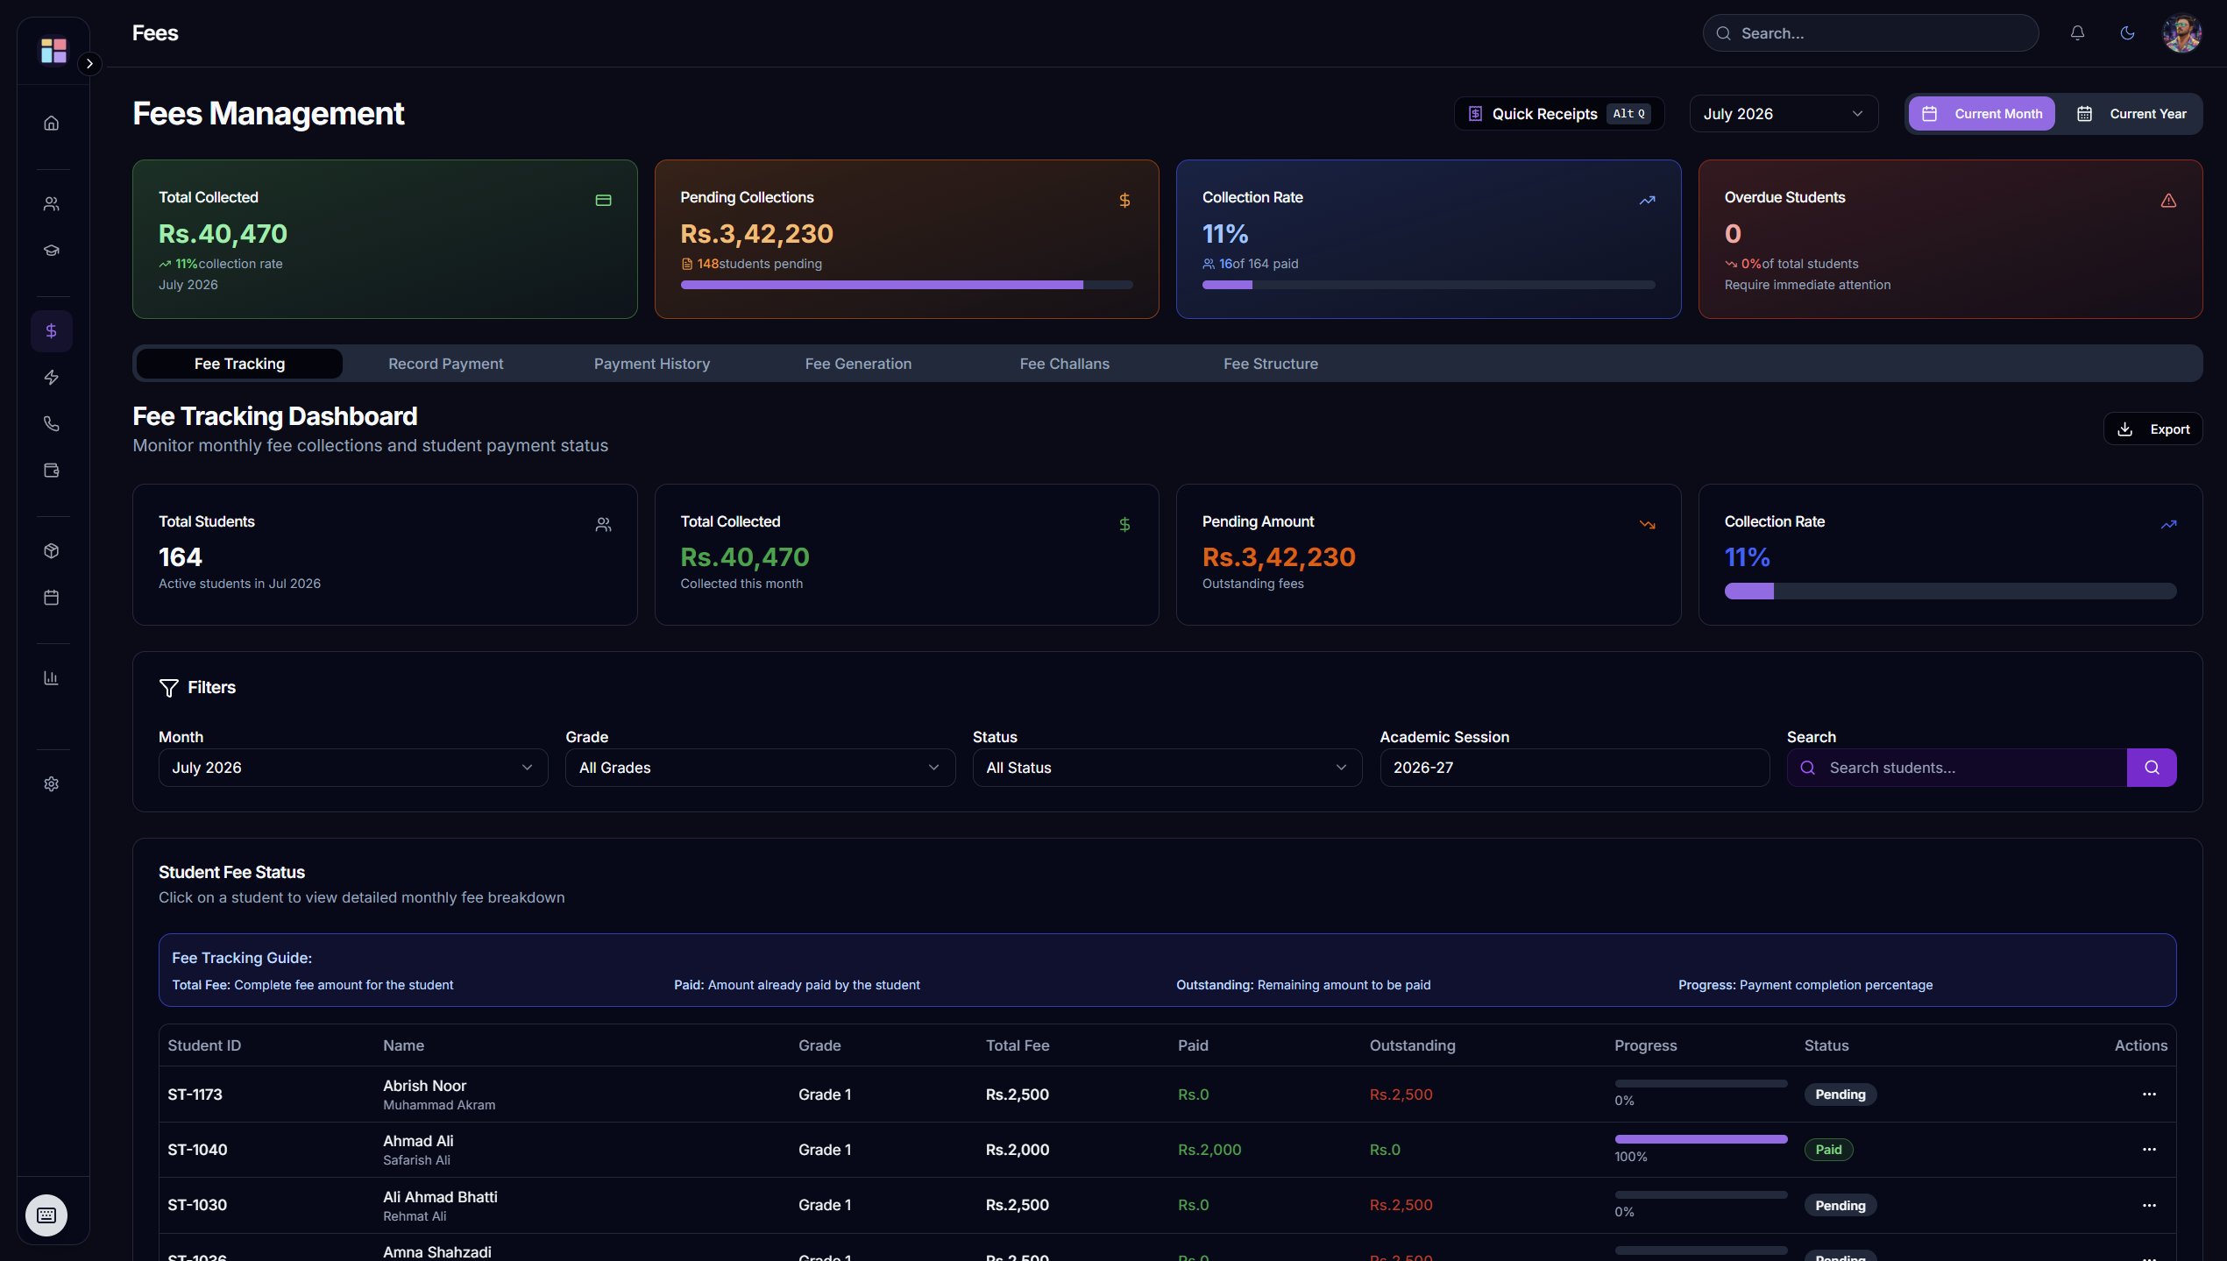This screenshot has height=1261, width=2227.
Task: Click the keyboard shortcuts button
Action: click(46, 1215)
